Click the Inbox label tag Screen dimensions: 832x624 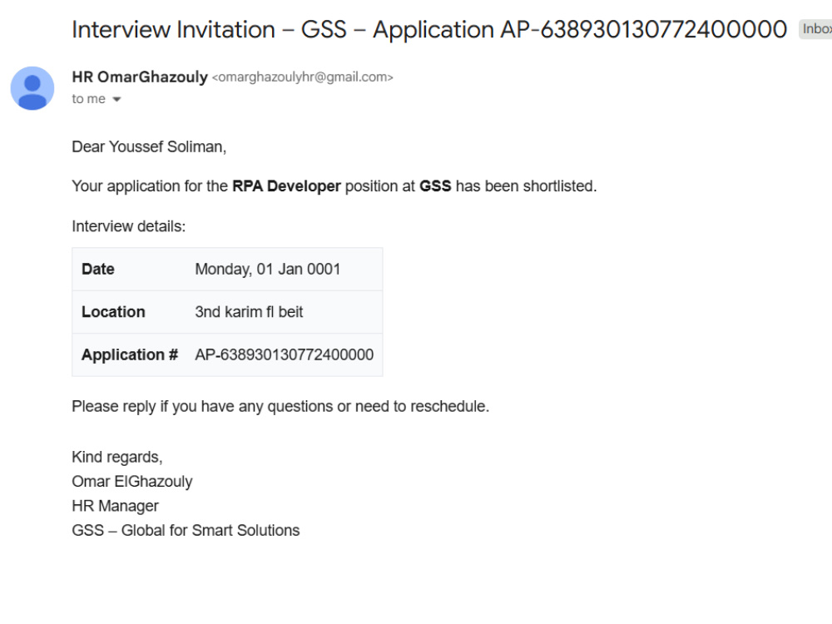[815, 28]
